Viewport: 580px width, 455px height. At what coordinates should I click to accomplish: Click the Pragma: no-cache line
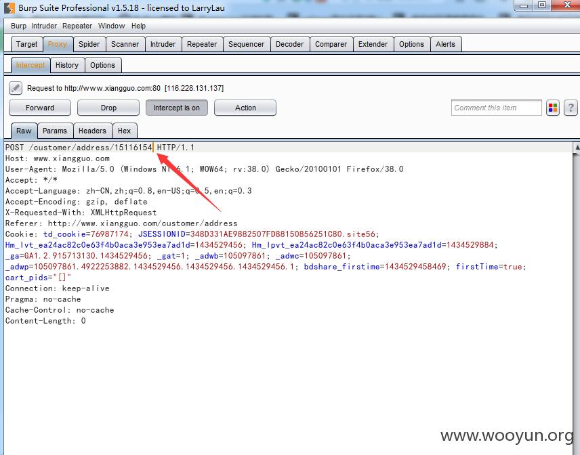pos(43,299)
